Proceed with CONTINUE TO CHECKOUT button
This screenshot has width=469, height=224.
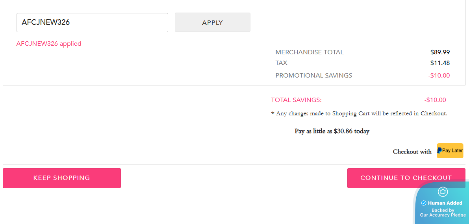pos(406,178)
